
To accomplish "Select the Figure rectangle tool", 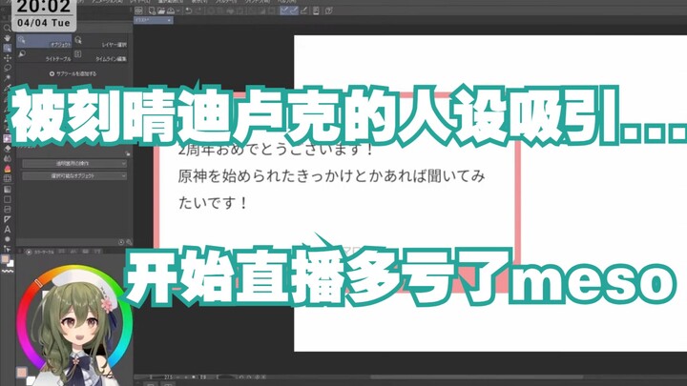I will 7,199.
